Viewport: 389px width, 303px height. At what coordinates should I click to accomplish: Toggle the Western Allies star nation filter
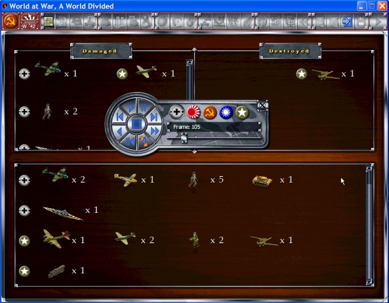click(242, 112)
